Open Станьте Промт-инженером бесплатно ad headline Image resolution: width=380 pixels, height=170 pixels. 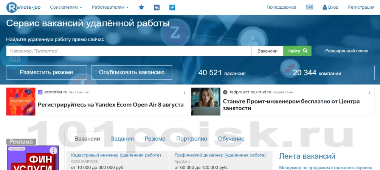click(291, 105)
